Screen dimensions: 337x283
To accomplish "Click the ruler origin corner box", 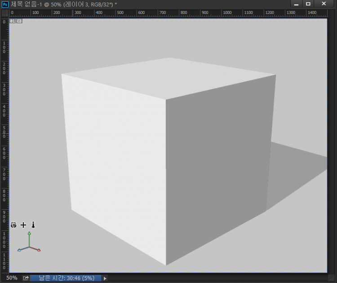I will 4,13.
